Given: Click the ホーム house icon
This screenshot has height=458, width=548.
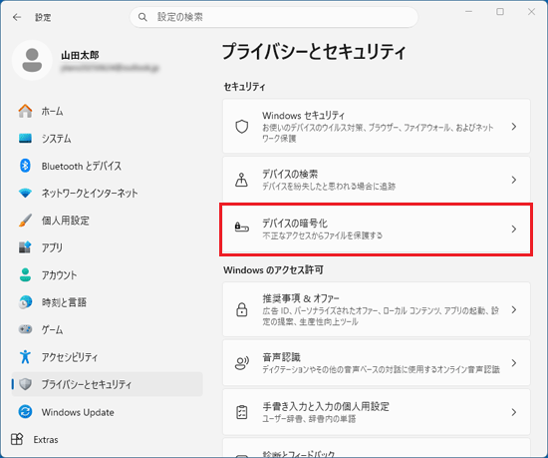Looking at the screenshot, I should pos(25,111).
